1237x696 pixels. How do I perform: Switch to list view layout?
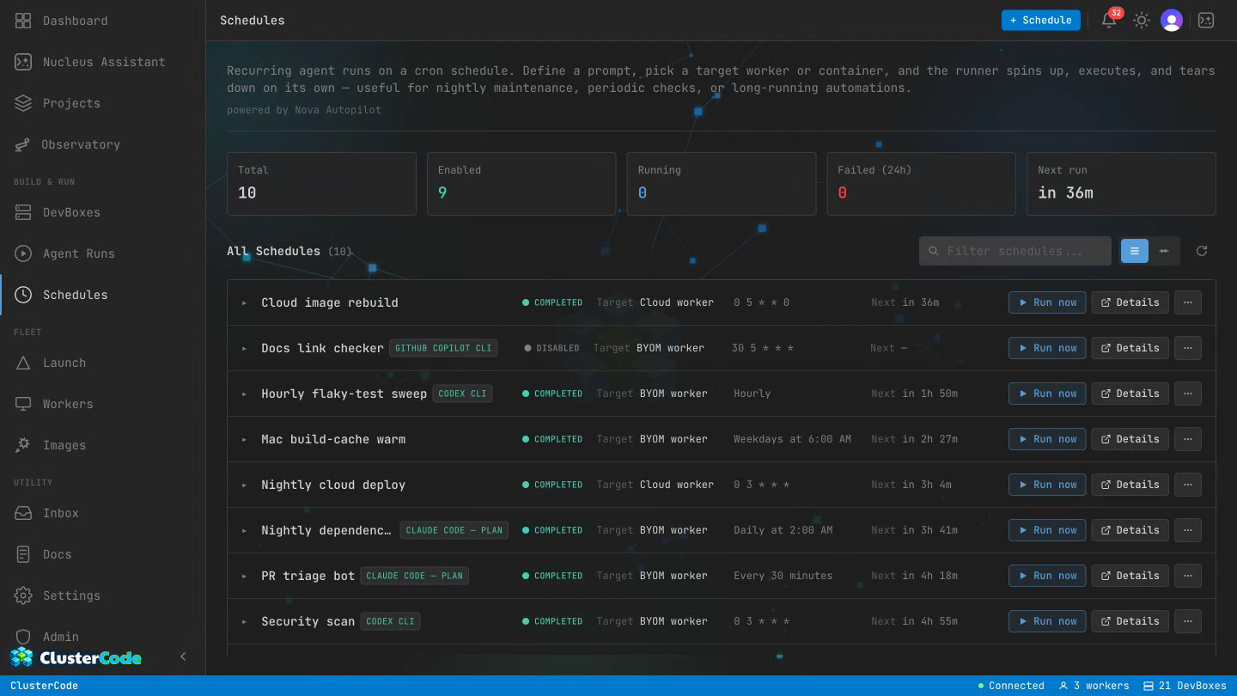point(1134,251)
